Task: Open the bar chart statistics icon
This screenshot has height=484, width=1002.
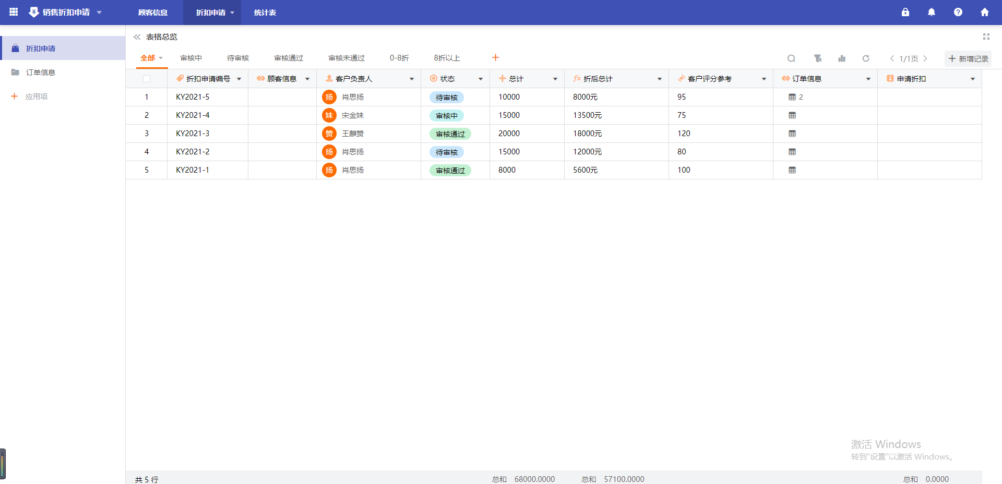Action: point(841,58)
